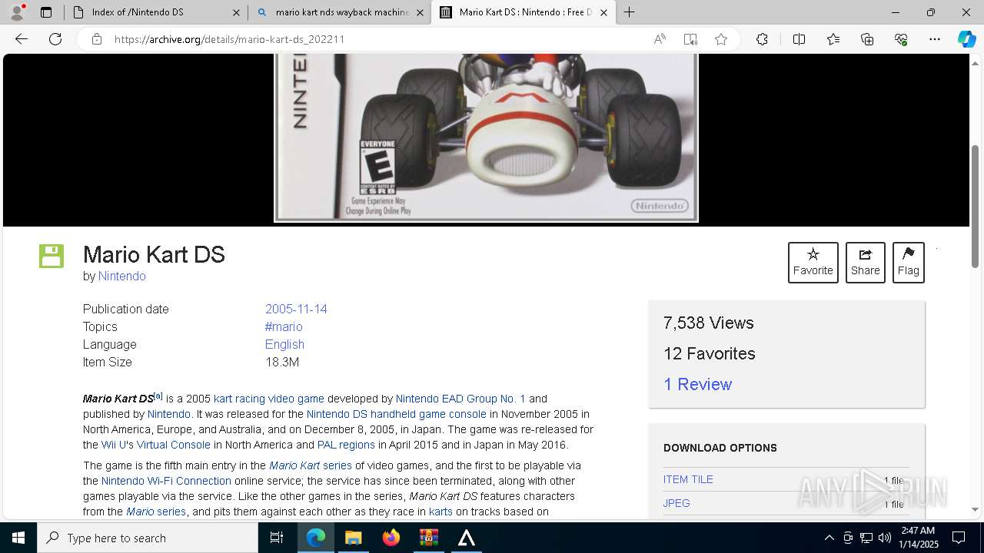Open Settings and more ellipsis menu
This screenshot has height=553, width=984.
[935, 39]
